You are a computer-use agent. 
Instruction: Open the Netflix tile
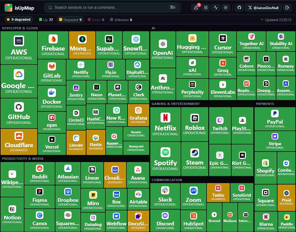coord(165,124)
